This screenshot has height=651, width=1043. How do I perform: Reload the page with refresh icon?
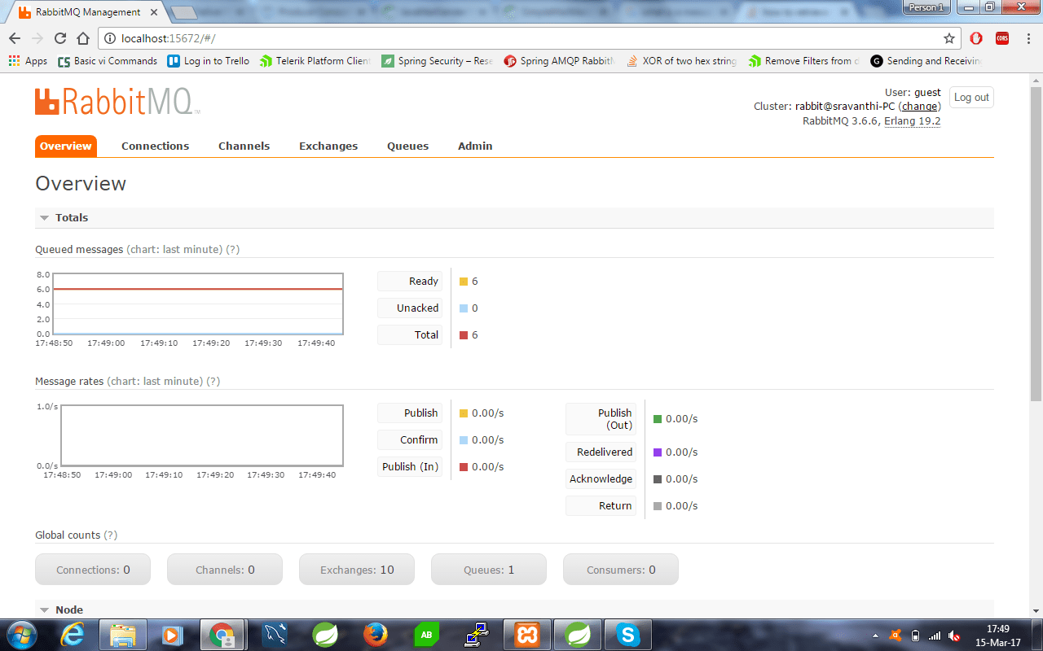coord(59,38)
